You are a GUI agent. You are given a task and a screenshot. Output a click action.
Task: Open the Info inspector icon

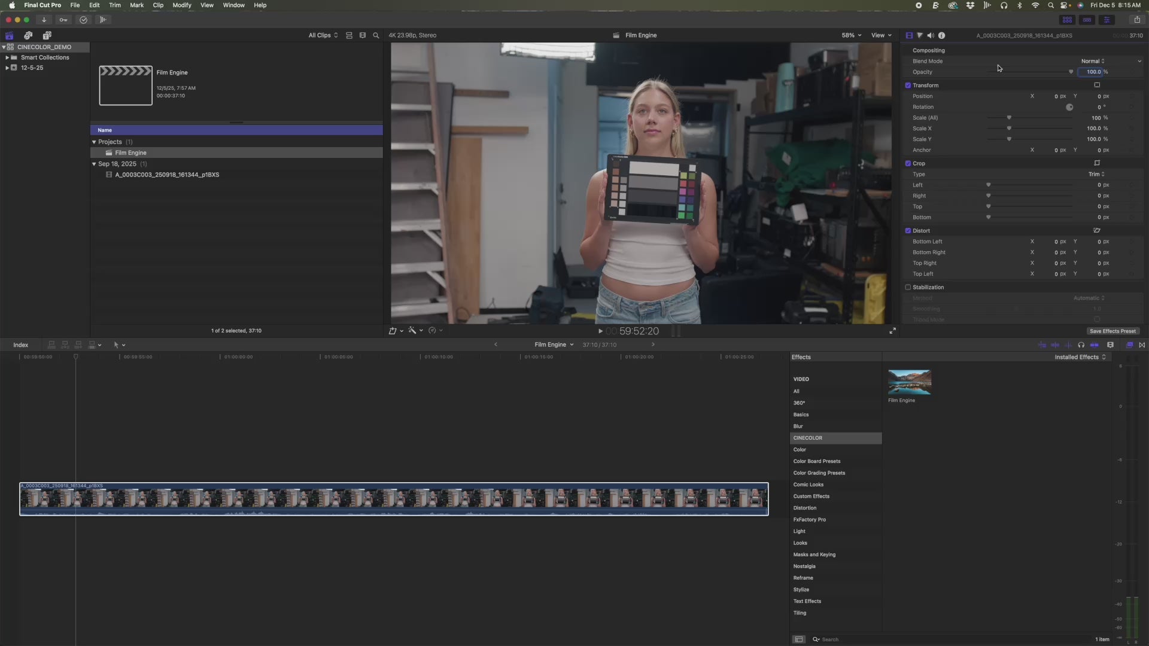tap(941, 35)
